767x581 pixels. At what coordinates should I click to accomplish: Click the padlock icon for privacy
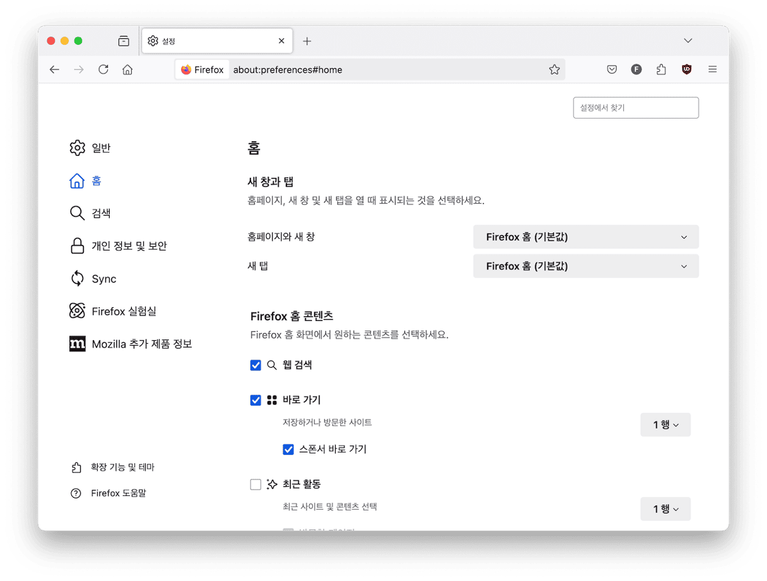point(77,246)
